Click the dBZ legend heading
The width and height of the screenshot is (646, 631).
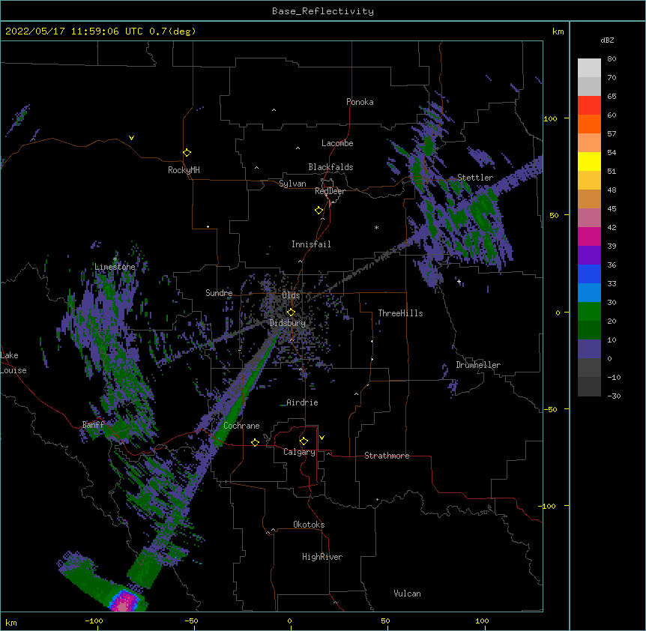click(607, 40)
